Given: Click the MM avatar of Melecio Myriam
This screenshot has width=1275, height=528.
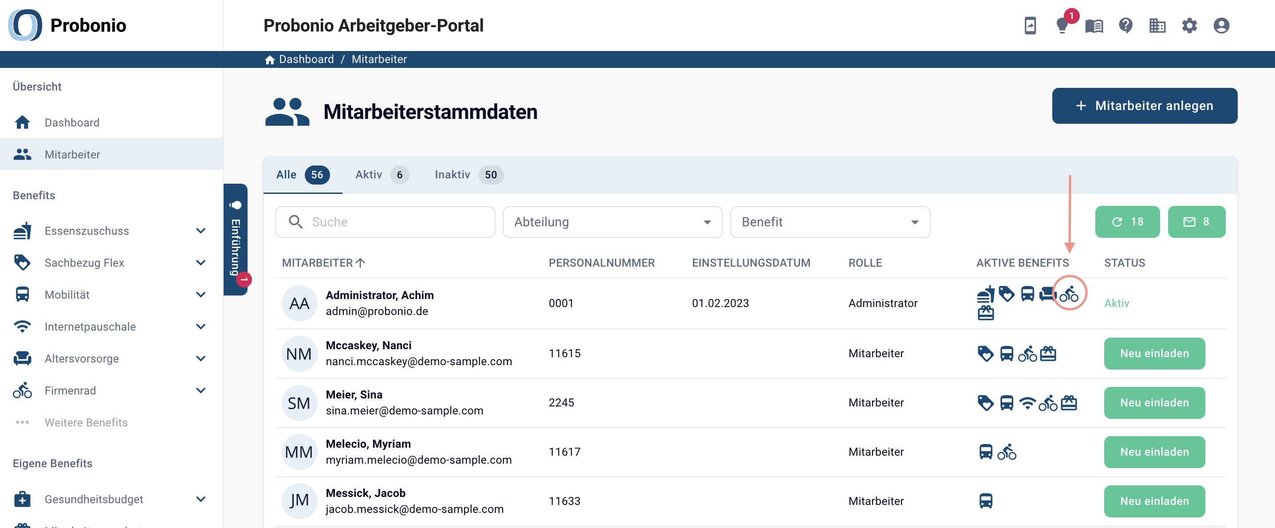Looking at the screenshot, I should point(299,452).
